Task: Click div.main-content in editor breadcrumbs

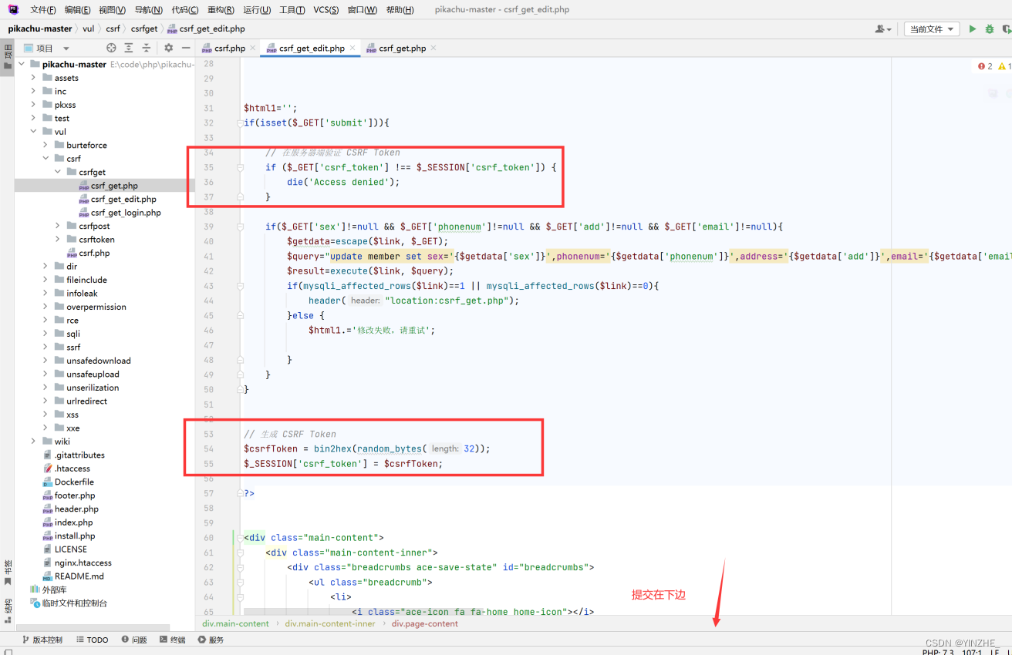Action: pos(236,623)
